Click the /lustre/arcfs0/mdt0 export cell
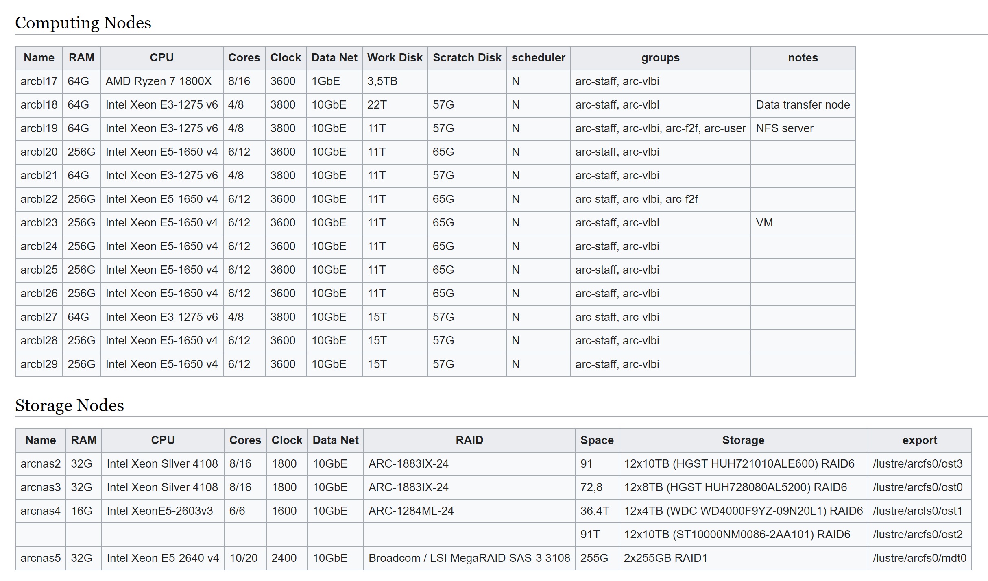988x581 pixels. [920, 558]
